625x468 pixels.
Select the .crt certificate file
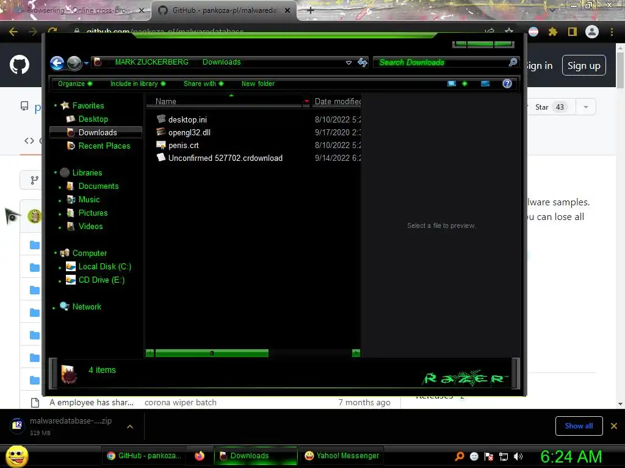[183, 145]
